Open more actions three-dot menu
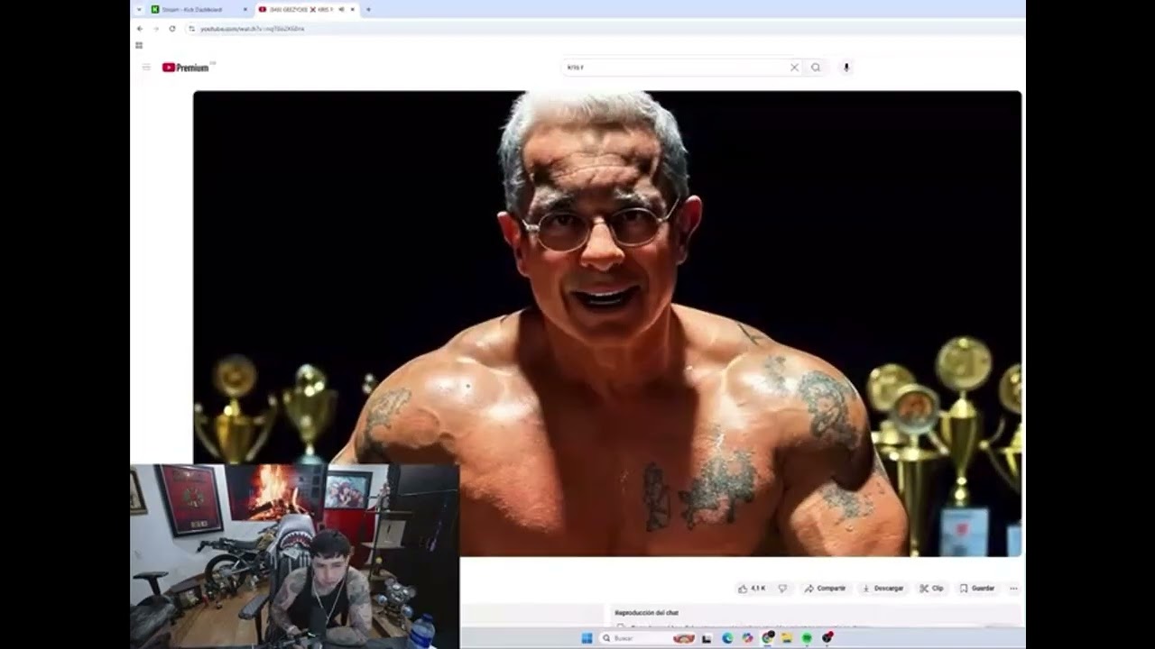1155x649 pixels. (x=1013, y=589)
